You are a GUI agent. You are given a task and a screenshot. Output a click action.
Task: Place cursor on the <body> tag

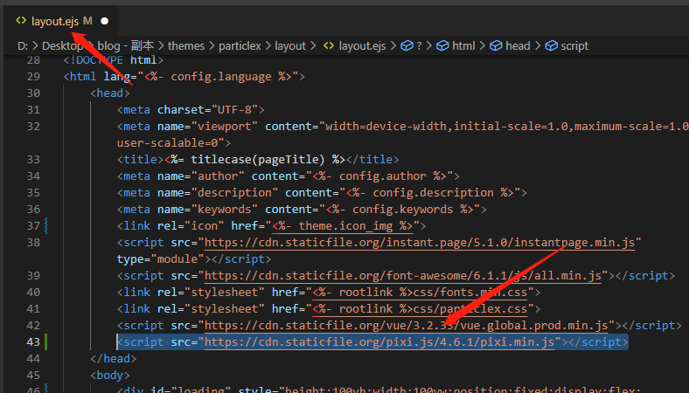[110, 375]
